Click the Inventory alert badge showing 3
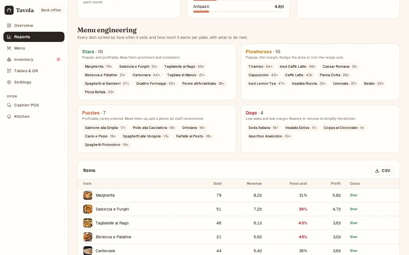Image resolution: width=409 pixels, height=255 pixels. pos(58,59)
